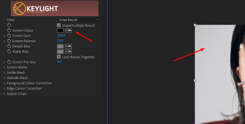Open the black Screen Colour swatch
This screenshot has width=245, height=124.
click(60, 30)
